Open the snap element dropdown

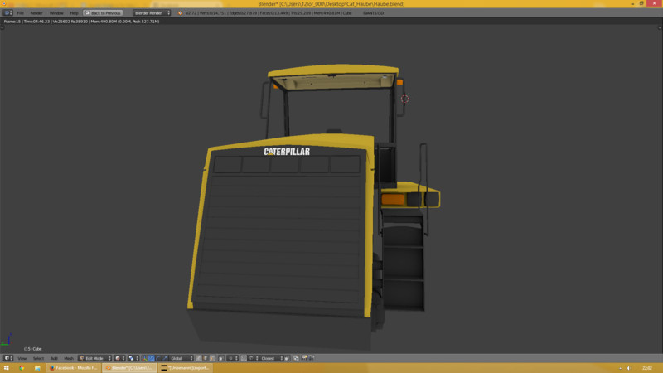pyautogui.click(x=253, y=358)
